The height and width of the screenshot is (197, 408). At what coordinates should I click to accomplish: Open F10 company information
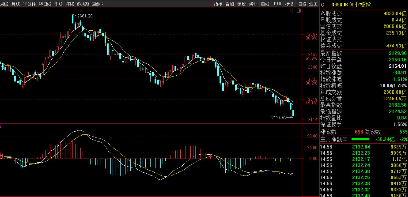[277, 4]
